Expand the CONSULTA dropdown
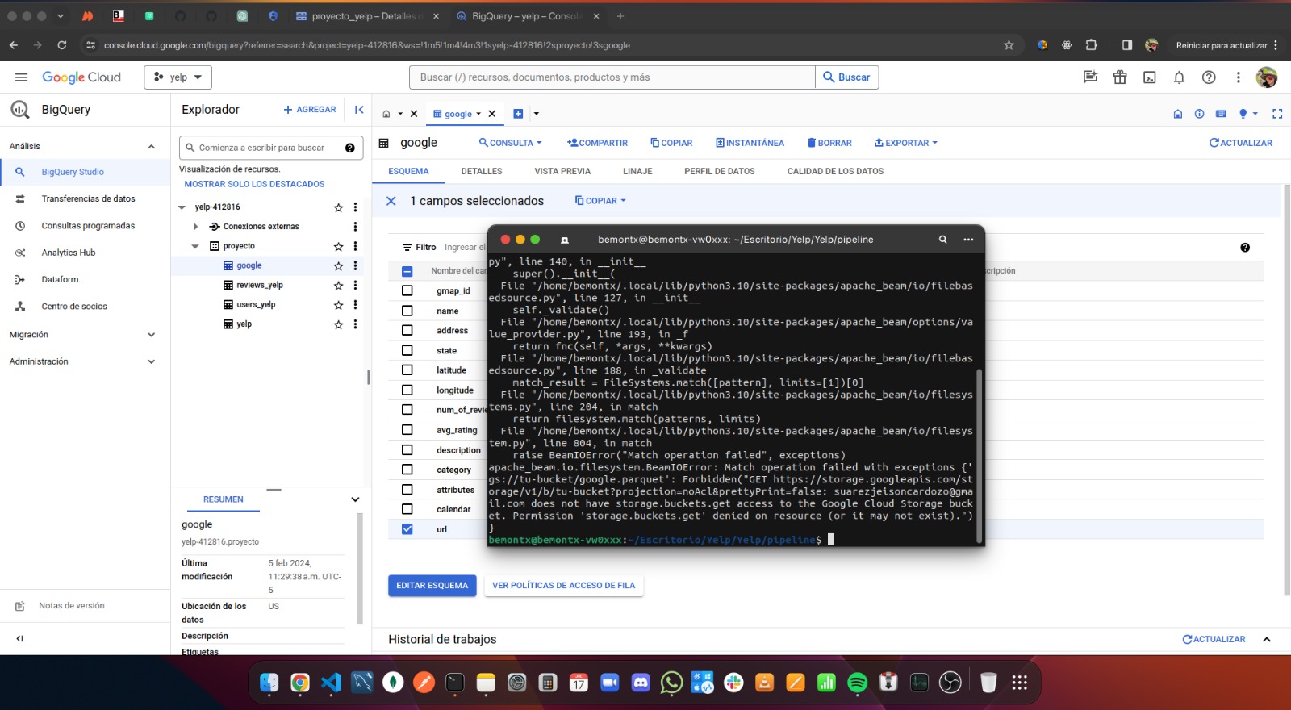 [x=511, y=143]
